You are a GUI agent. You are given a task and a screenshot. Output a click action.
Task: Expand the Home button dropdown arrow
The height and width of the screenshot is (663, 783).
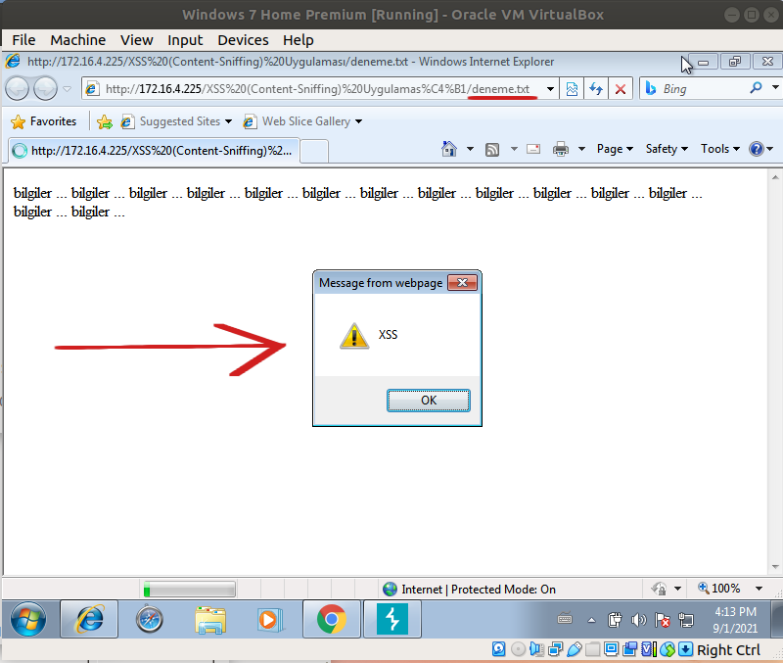pyautogui.click(x=470, y=149)
